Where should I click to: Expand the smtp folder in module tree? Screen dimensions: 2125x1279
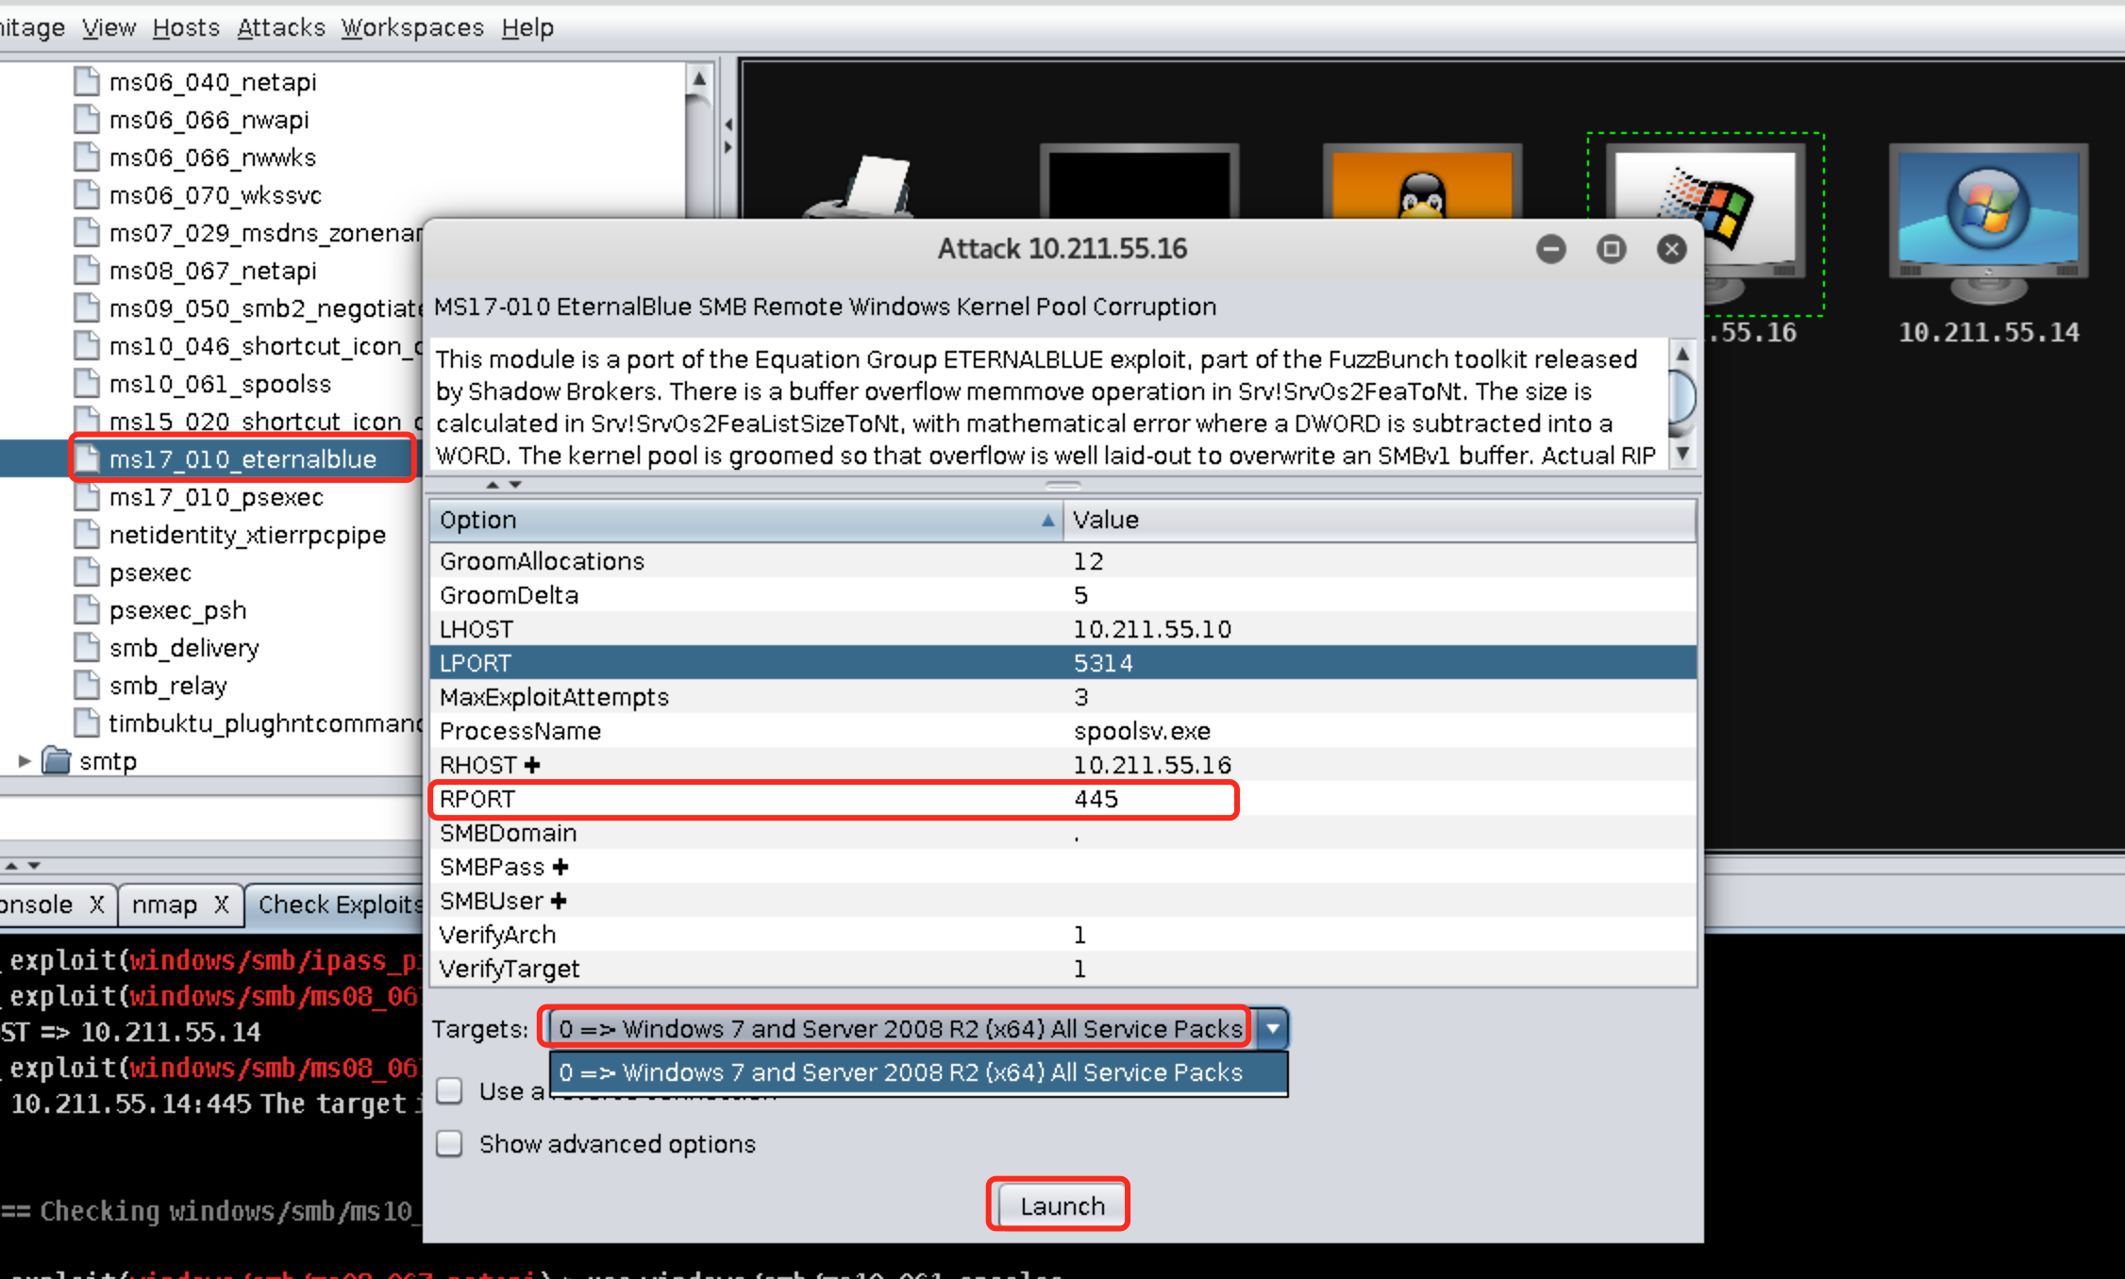click(25, 760)
